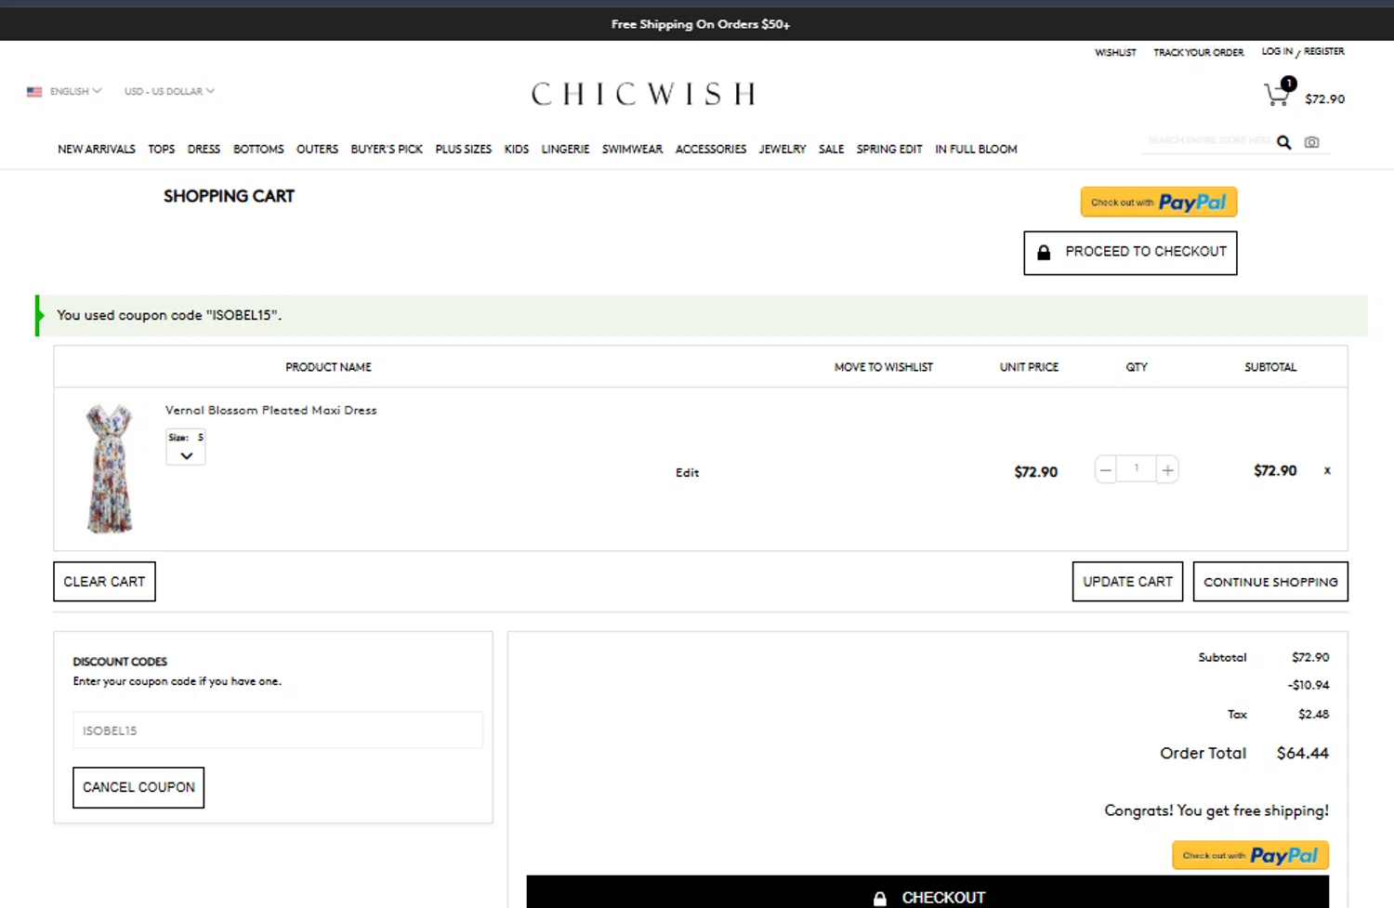Image resolution: width=1394 pixels, height=908 pixels.
Task: Click the -$10.94 discount value
Action: pos(1309,685)
